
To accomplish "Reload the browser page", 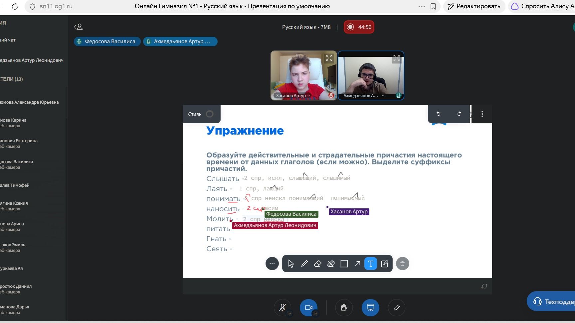I will pos(15,6).
